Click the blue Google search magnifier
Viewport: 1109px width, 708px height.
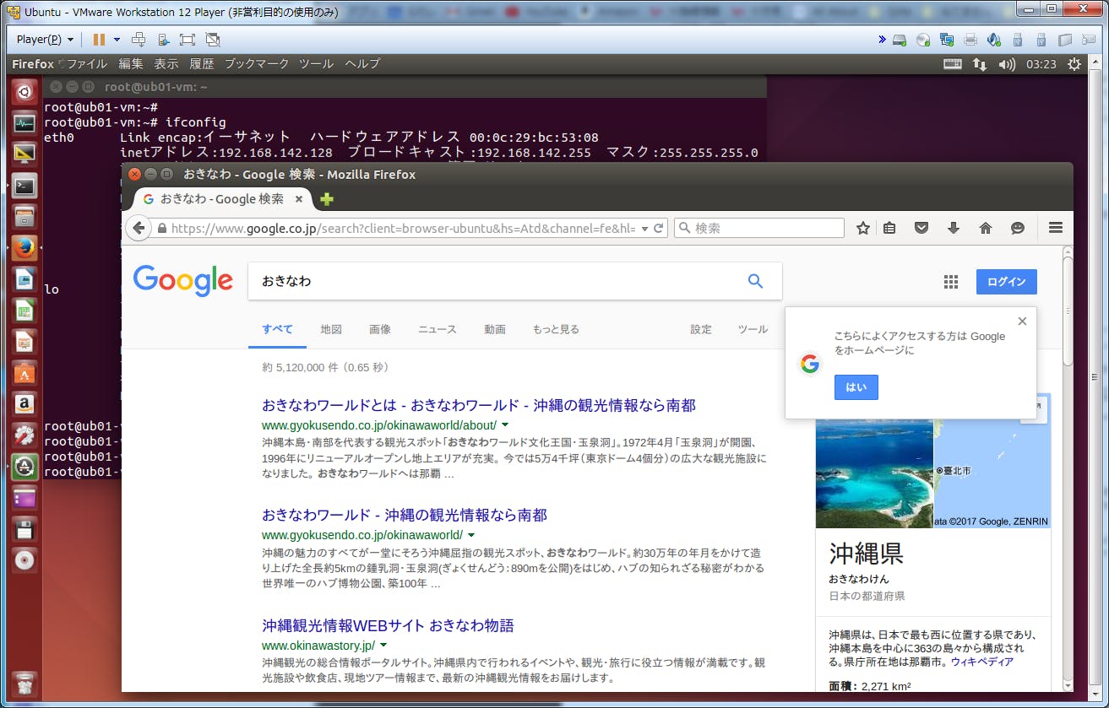pos(756,281)
